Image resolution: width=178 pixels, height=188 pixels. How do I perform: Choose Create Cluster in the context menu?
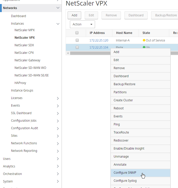[x=141, y=100]
